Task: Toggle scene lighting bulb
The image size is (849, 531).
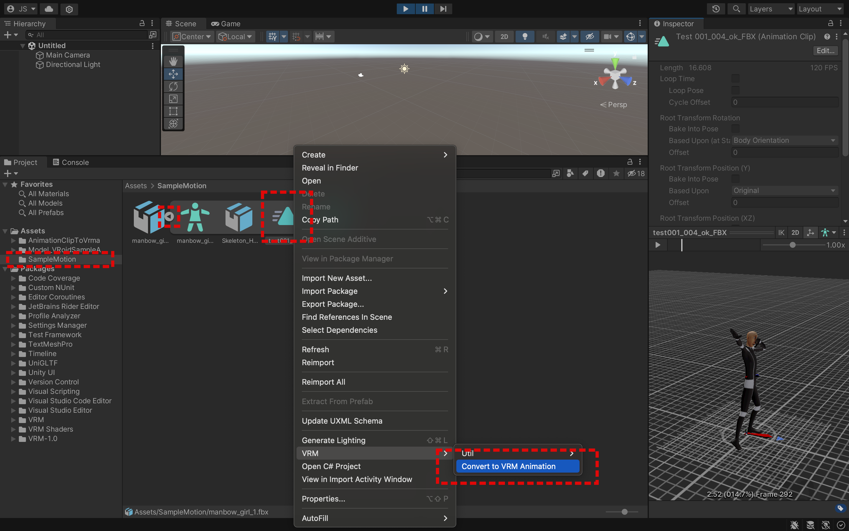Action: (525, 37)
